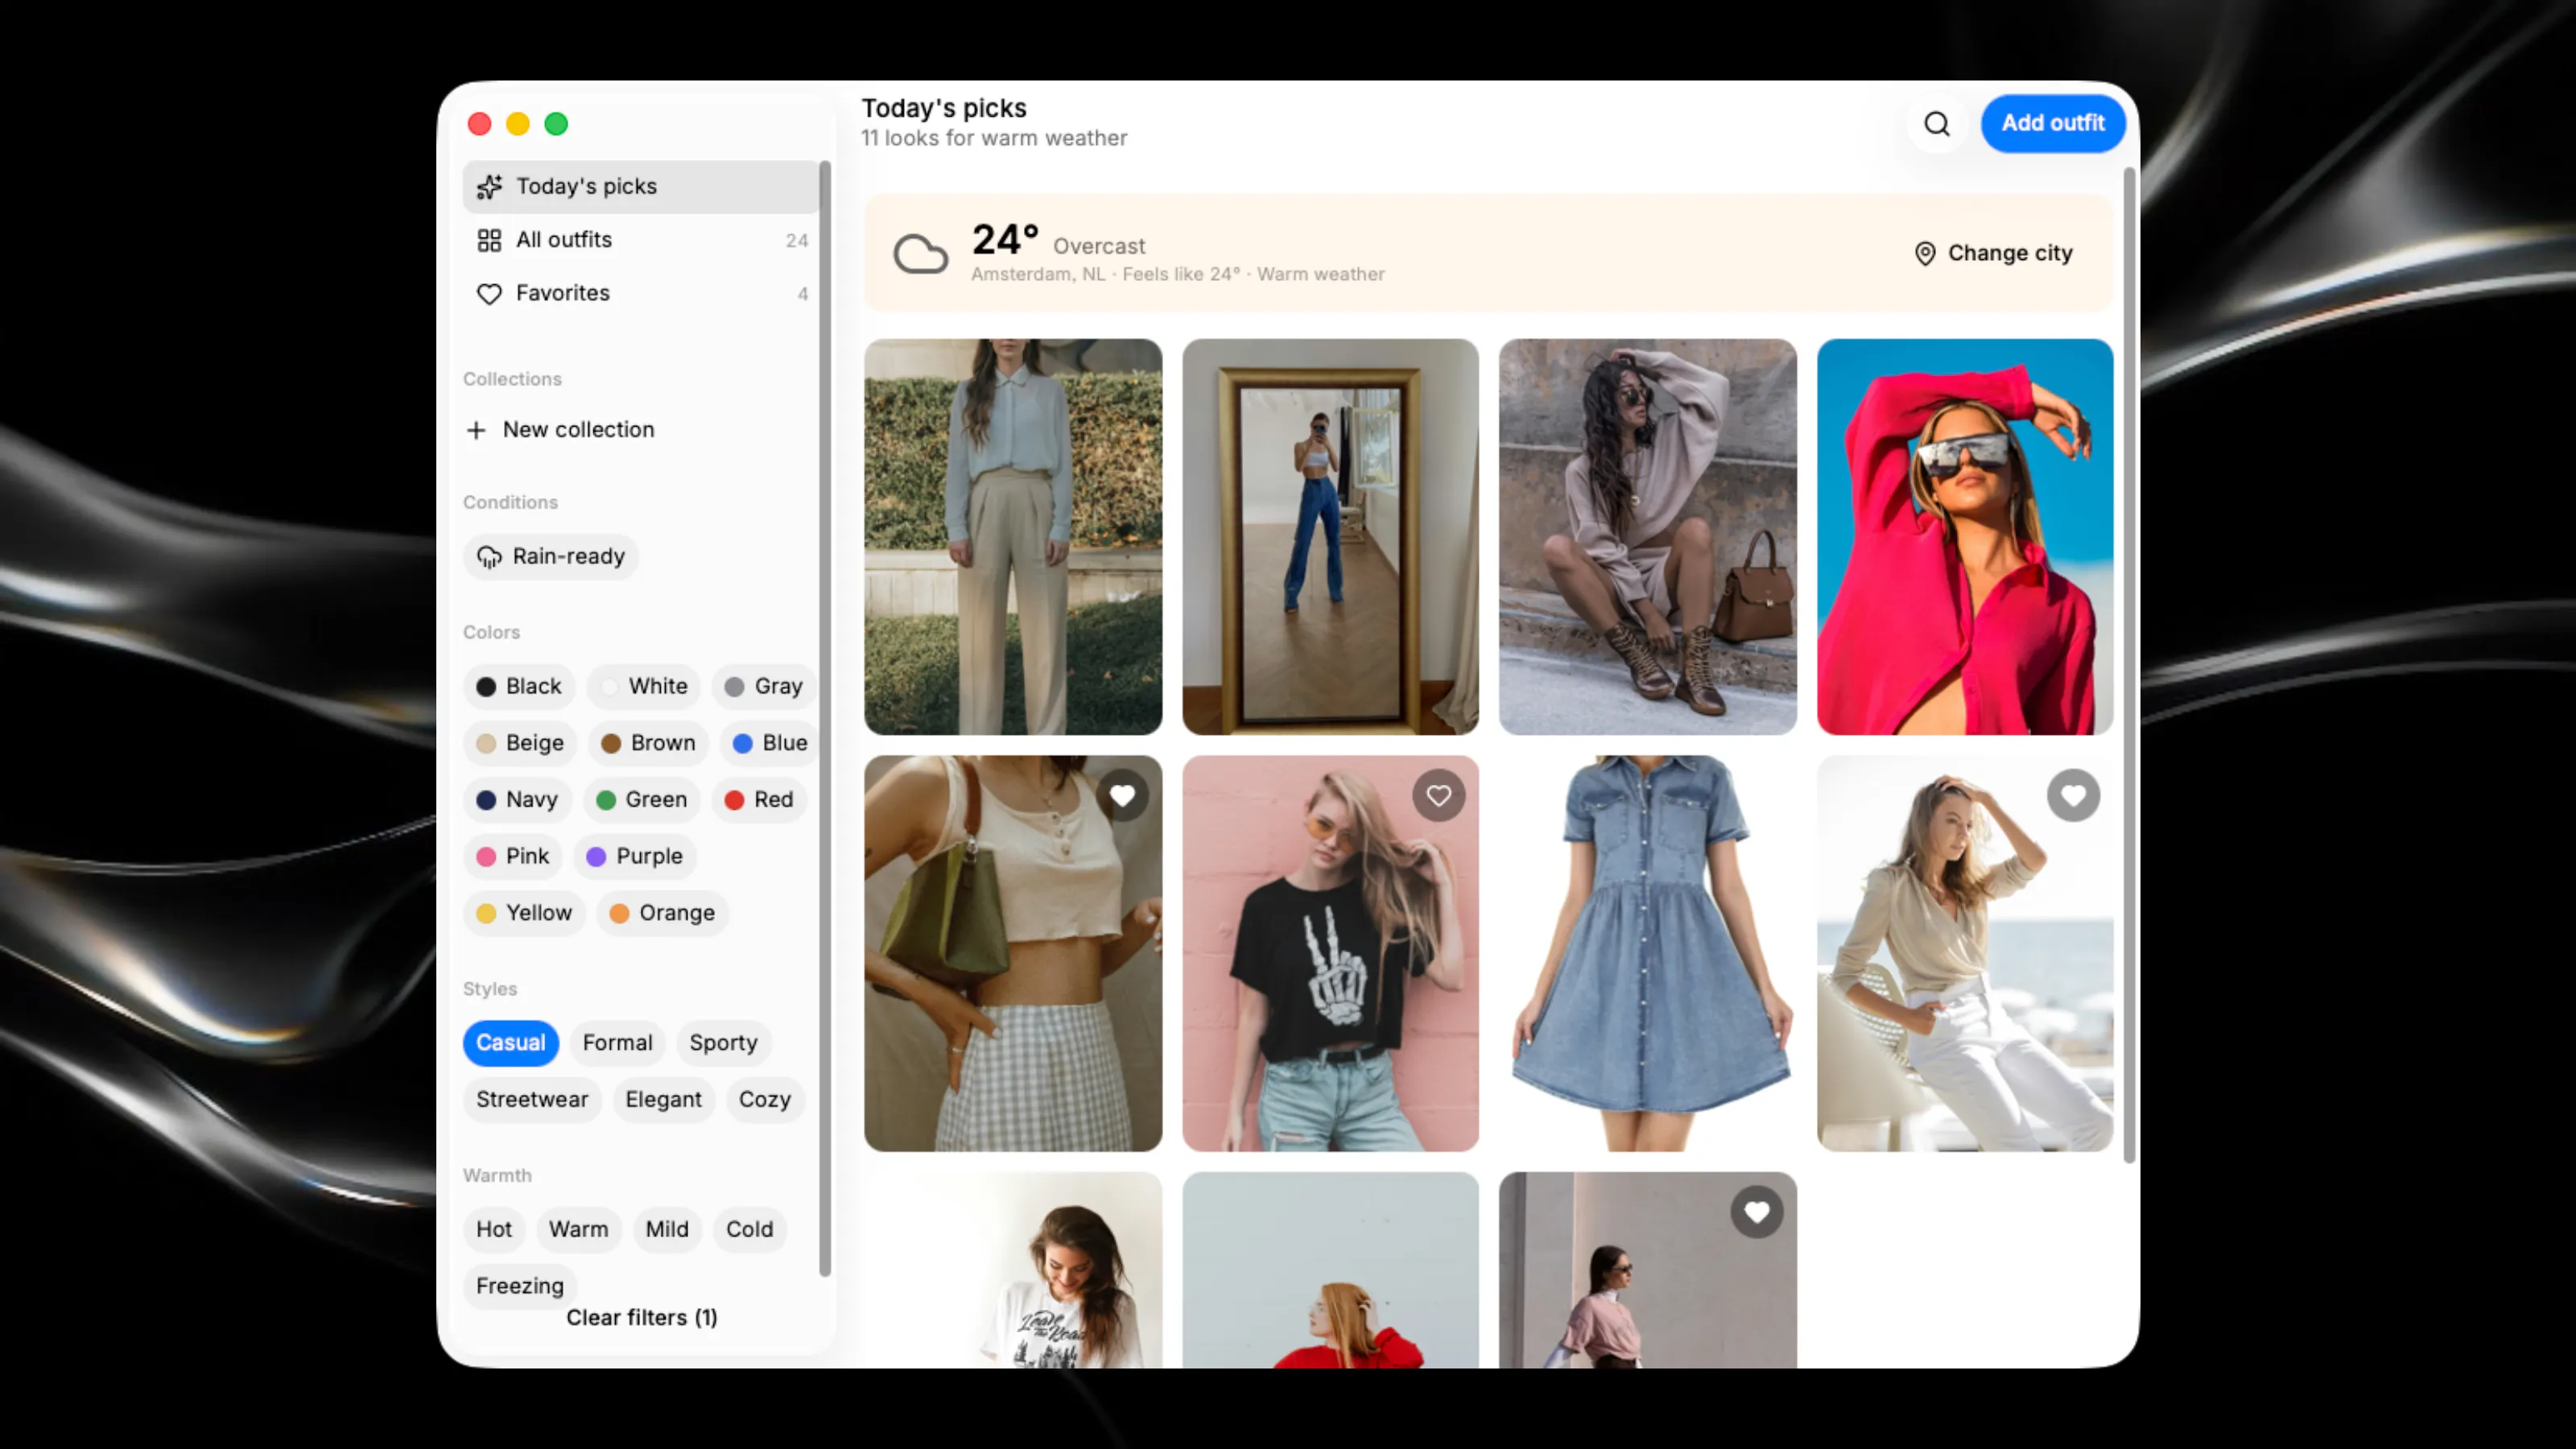The width and height of the screenshot is (2576, 1449).
Task: Choose the Red color filter
Action: pos(759,800)
